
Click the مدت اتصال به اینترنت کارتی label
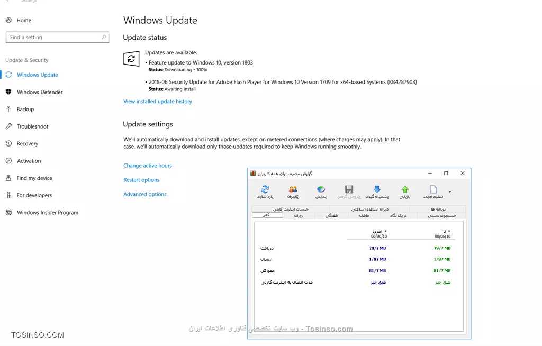tap(286, 282)
